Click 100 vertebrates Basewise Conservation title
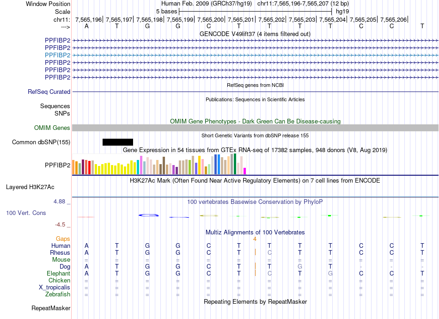This screenshot has height=319, width=439. click(255, 202)
